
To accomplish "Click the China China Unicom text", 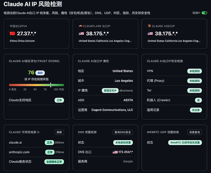I will click(22, 41).
